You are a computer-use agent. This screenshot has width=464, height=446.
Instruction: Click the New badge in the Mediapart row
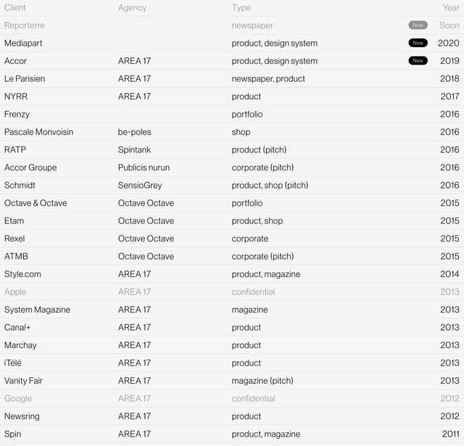418,43
